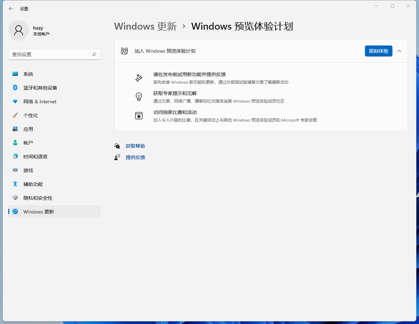Open 游戏 settings category
This screenshot has width=419, height=324.
[54, 170]
